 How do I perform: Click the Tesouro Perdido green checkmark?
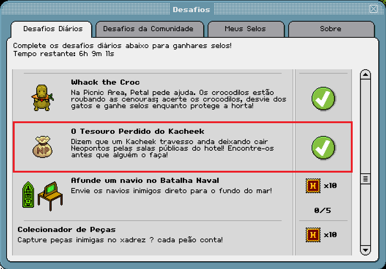[x=323, y=148]
